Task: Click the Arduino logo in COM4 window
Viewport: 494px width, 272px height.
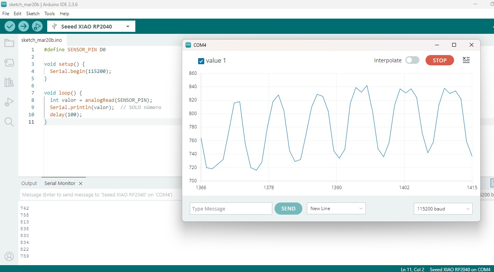Action: click(188, 45)
